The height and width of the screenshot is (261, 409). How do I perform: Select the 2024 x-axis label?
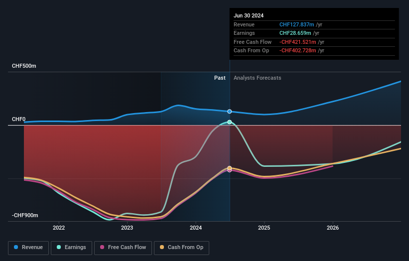(x=196, y=228)
